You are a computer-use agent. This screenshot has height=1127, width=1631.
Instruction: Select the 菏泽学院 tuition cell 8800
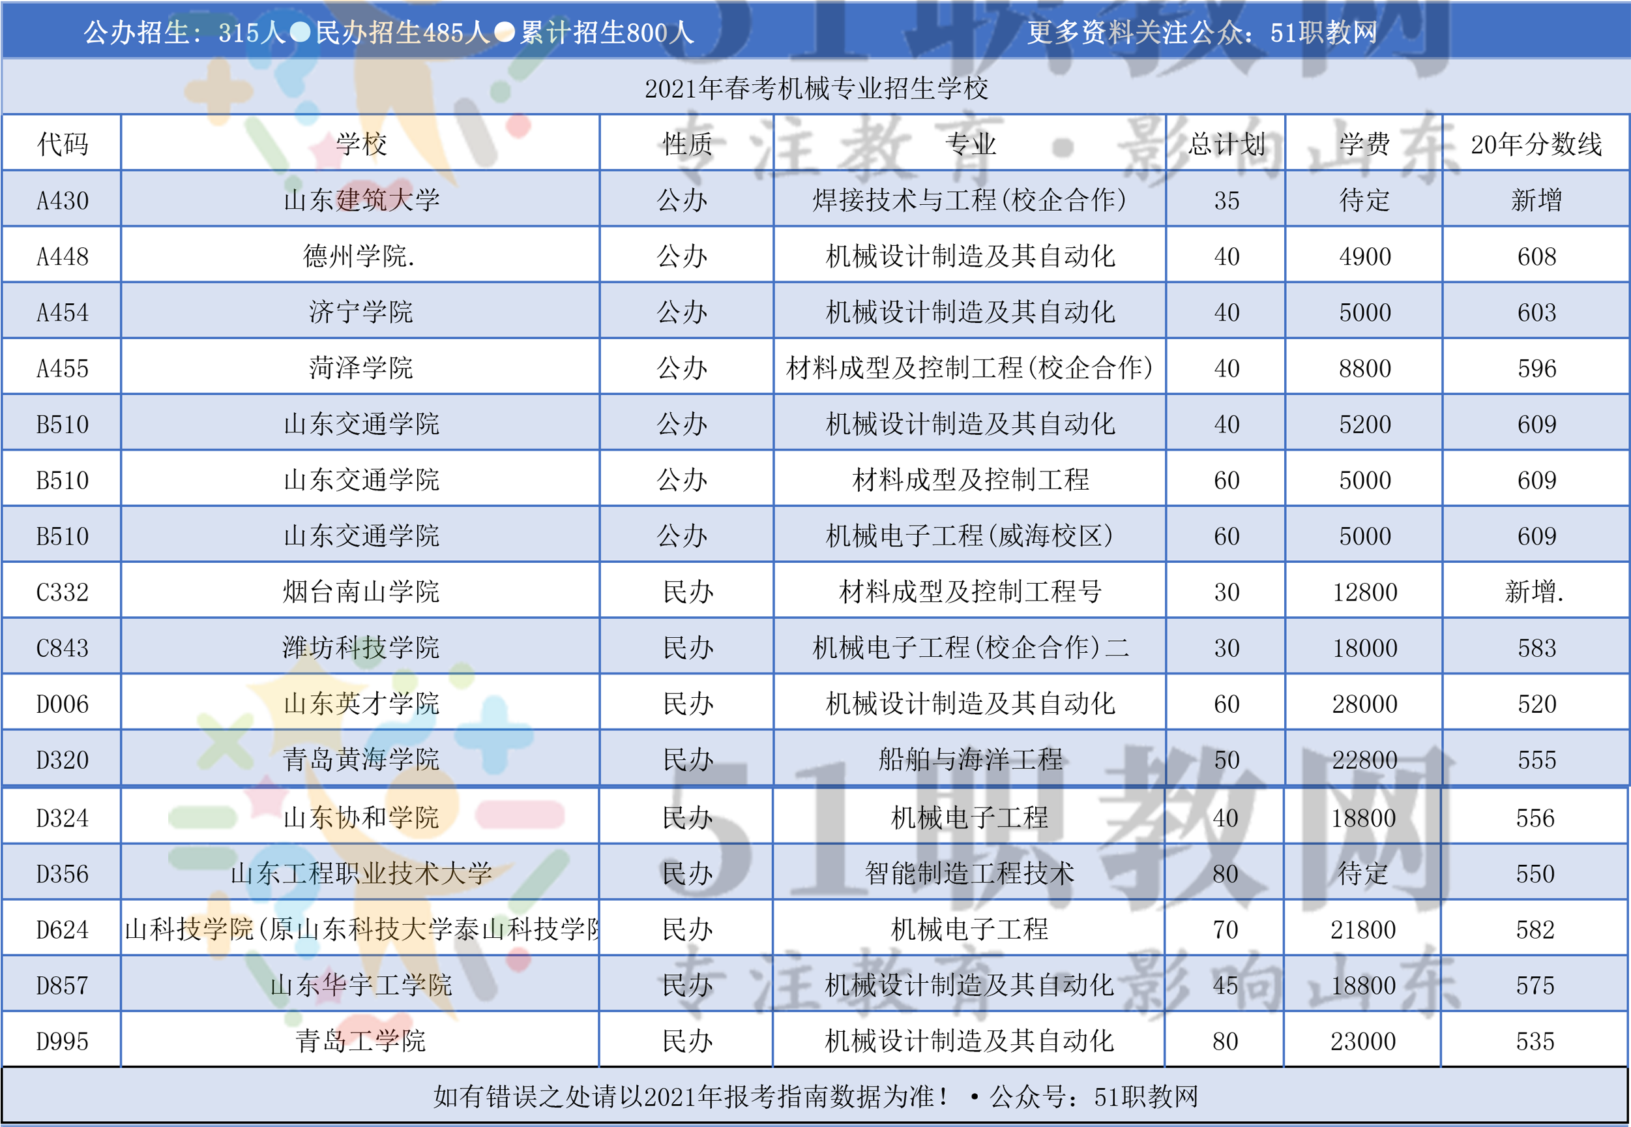(1364, 368)
